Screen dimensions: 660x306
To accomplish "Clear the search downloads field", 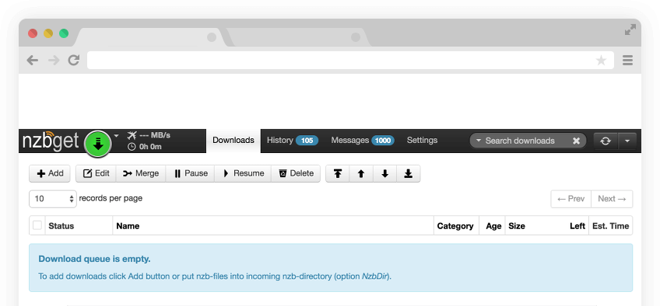I will click(576, 141).
